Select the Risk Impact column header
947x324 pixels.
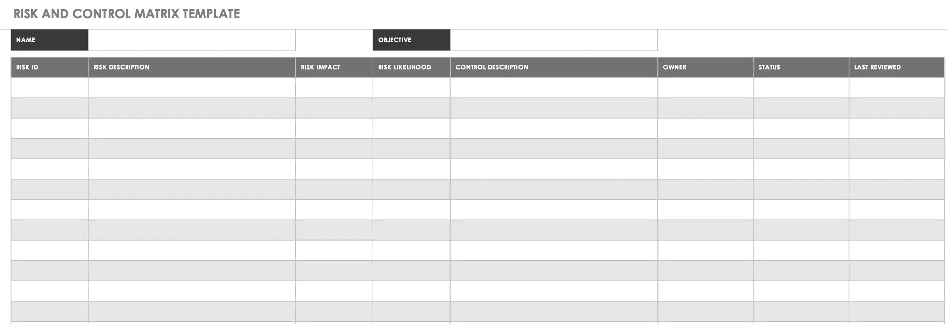334,67
